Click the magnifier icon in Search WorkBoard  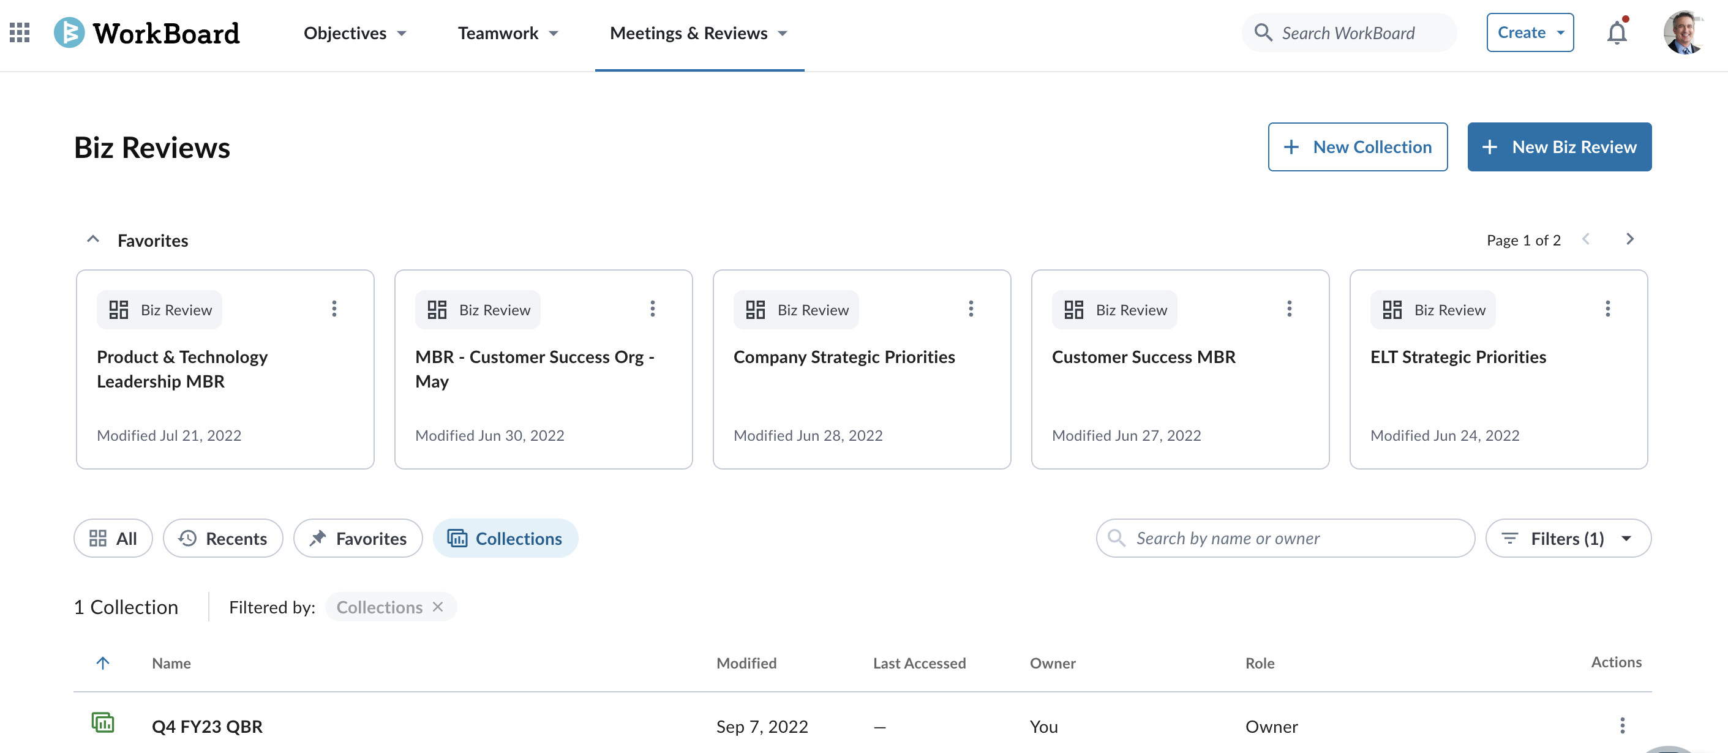1263,32
